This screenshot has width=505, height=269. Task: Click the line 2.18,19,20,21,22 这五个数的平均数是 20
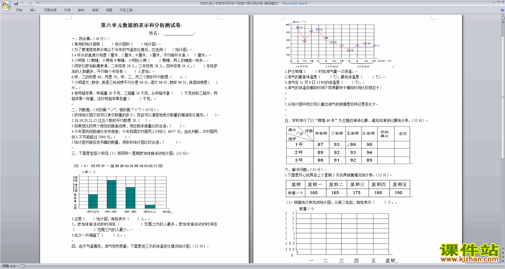pyautogui.click(x=109, y=120)
